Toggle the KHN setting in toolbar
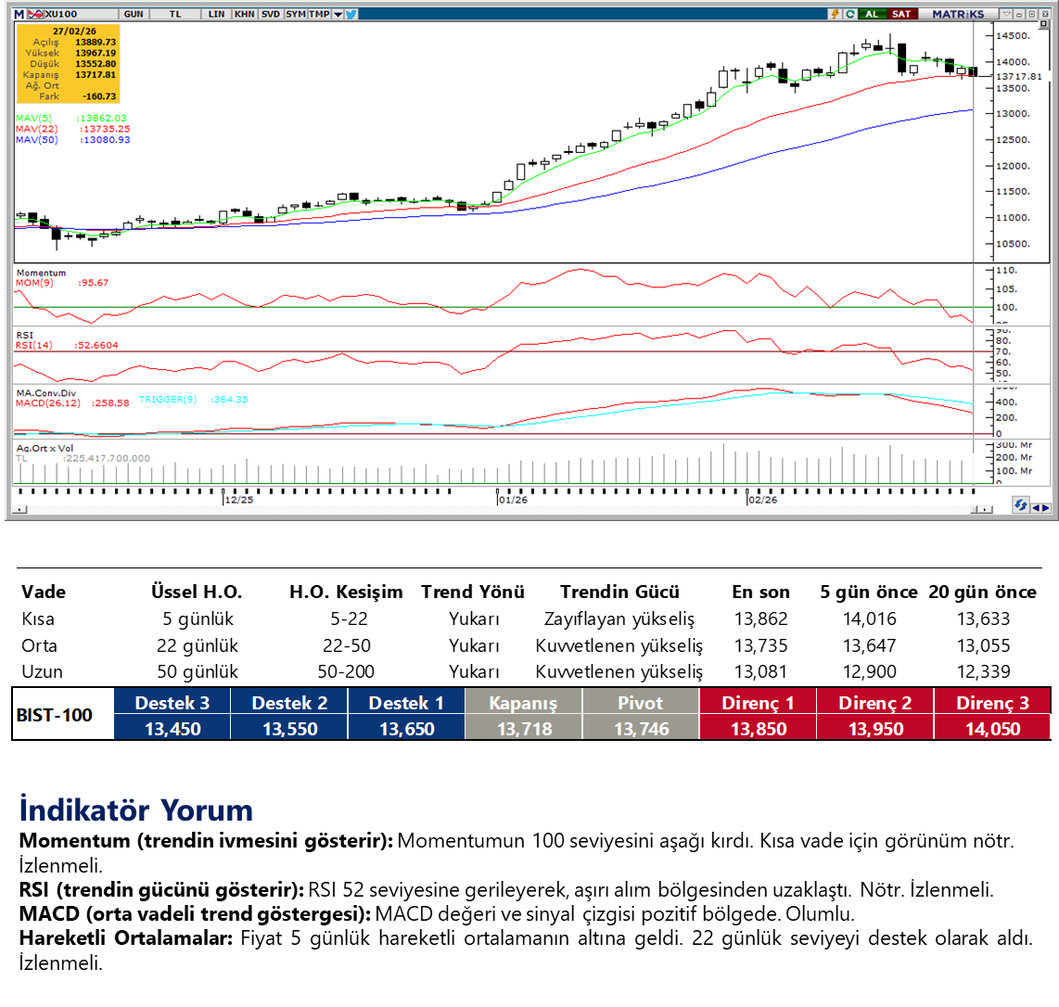This screenshot has height=1007, width=1059. tap(245, 14)
